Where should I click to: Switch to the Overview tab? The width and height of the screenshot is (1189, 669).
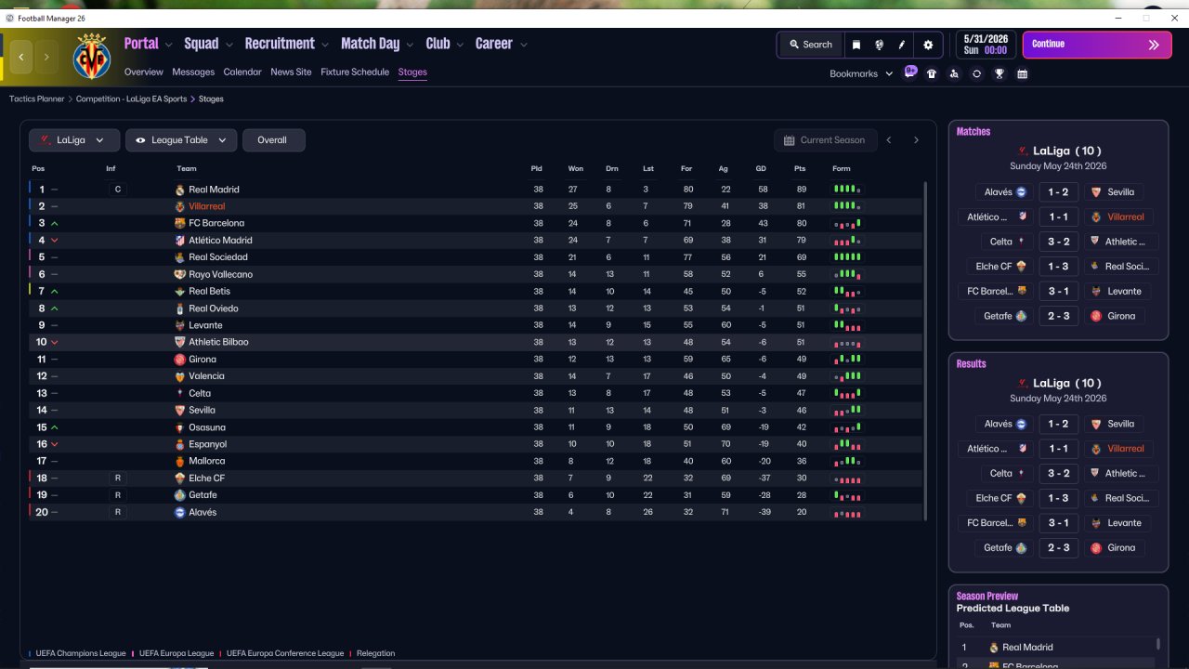(x=143, y=72)
